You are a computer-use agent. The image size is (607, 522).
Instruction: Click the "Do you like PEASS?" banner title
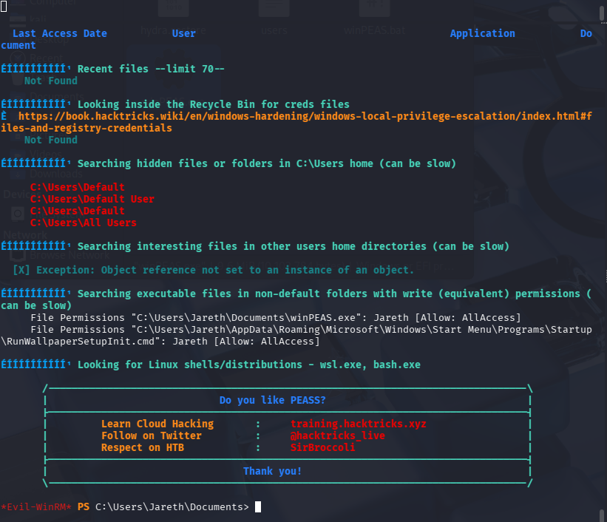coord(272,400)
